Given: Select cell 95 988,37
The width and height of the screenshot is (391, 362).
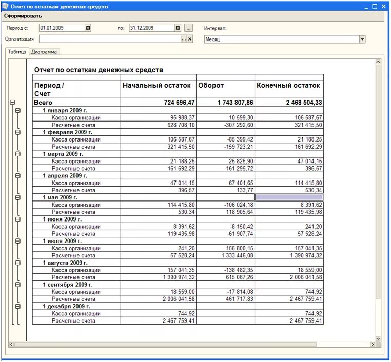Looking at the screenshot, I should click(x=159, y=117).
